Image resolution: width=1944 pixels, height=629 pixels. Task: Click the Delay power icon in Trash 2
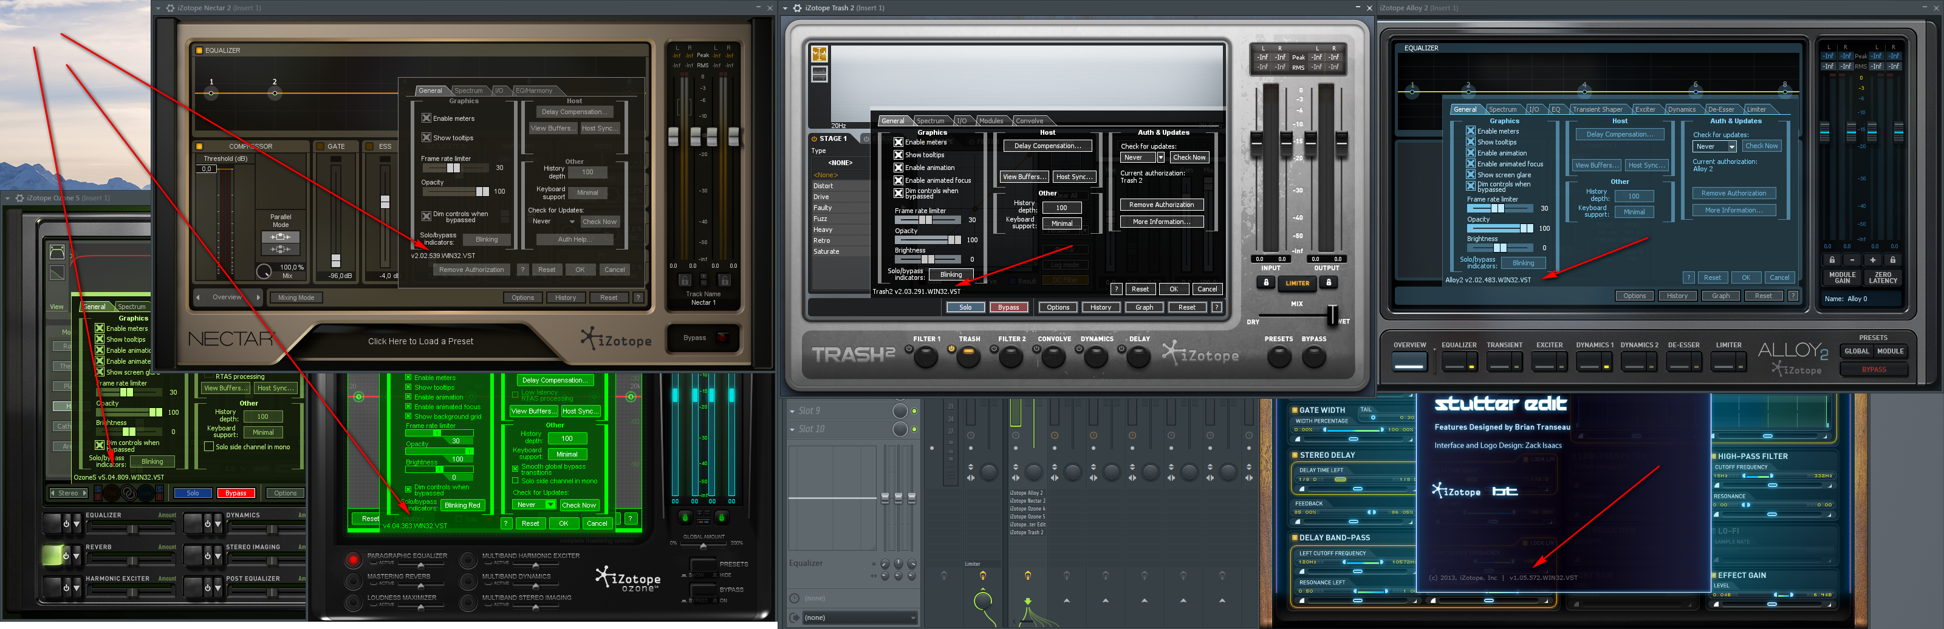tap(1122, 349)
